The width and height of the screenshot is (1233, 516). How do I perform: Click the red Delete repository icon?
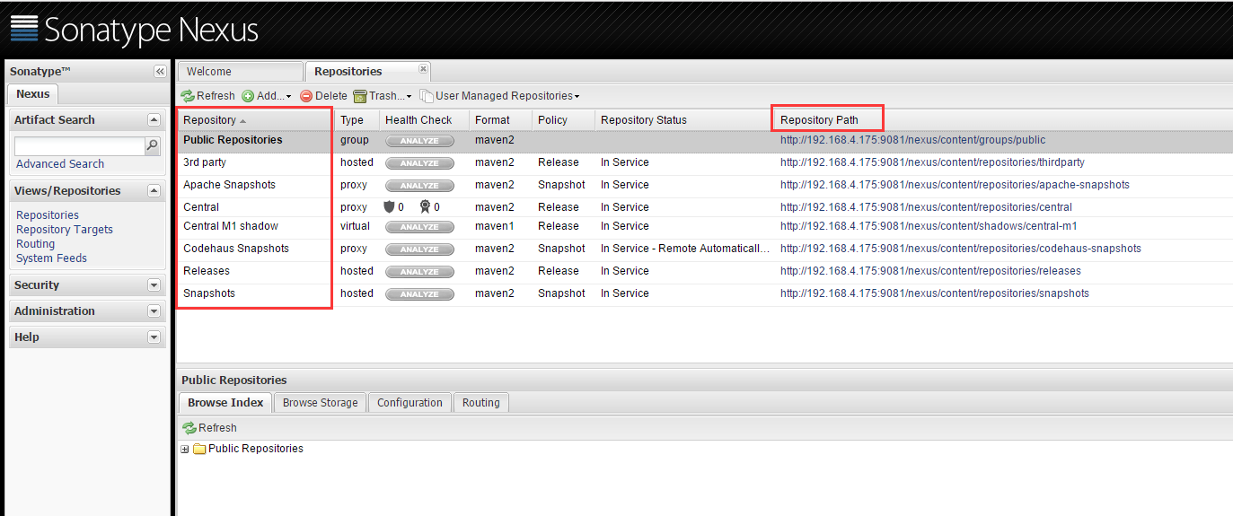(306, 96)
